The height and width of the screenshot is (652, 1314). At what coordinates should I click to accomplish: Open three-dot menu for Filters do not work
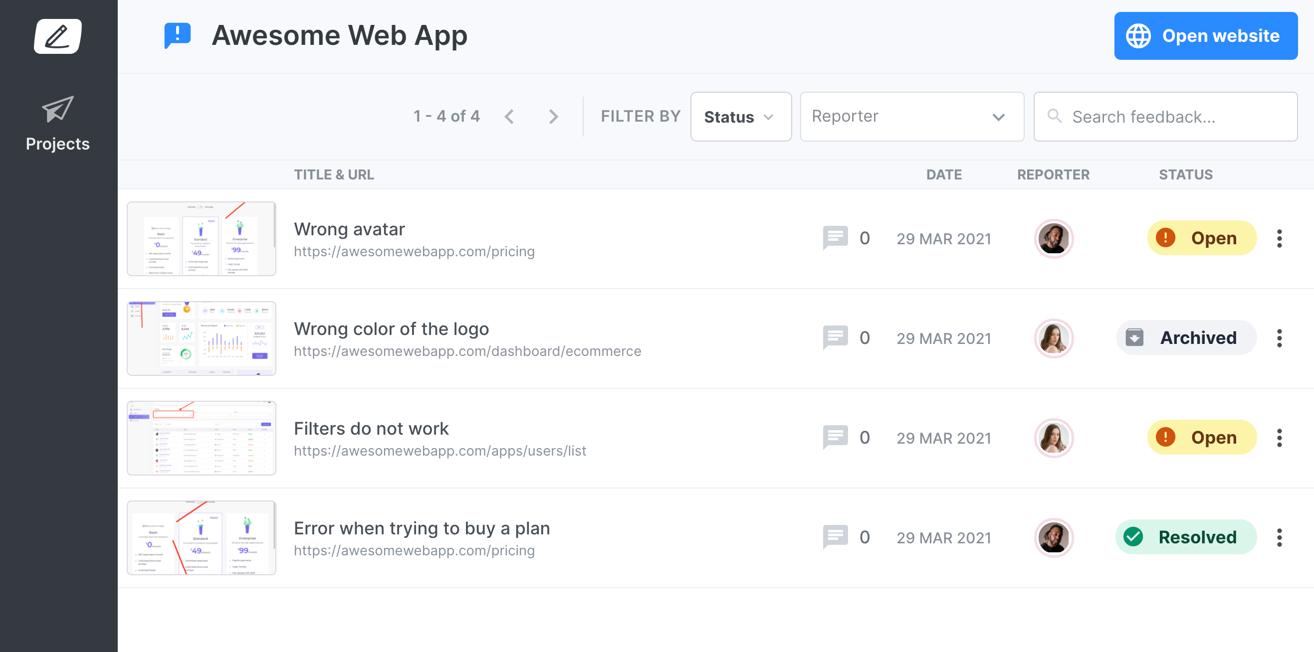click(x=1279, y=438)
